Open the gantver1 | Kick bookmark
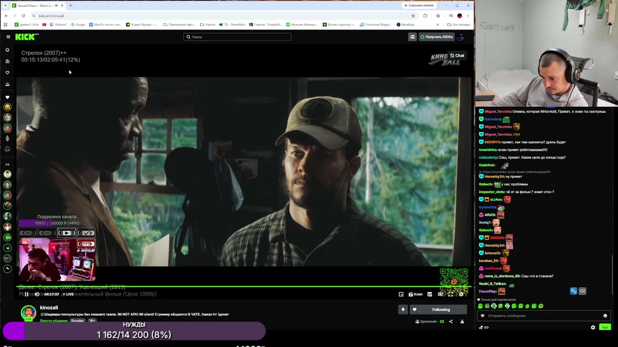Viewport: 618px width, 347px height. [x=26, y=25]
